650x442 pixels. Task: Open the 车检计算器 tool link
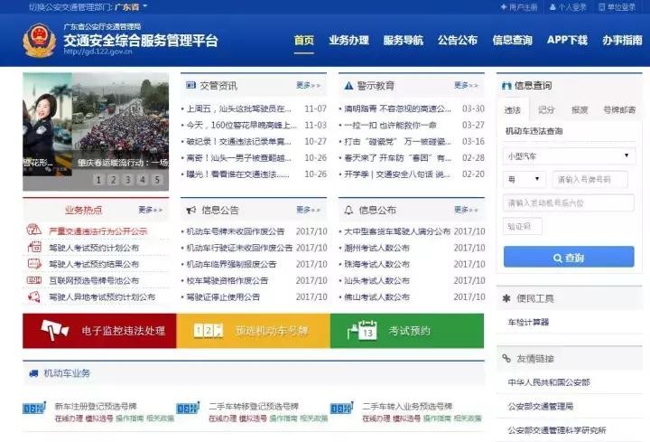point(528,322)
